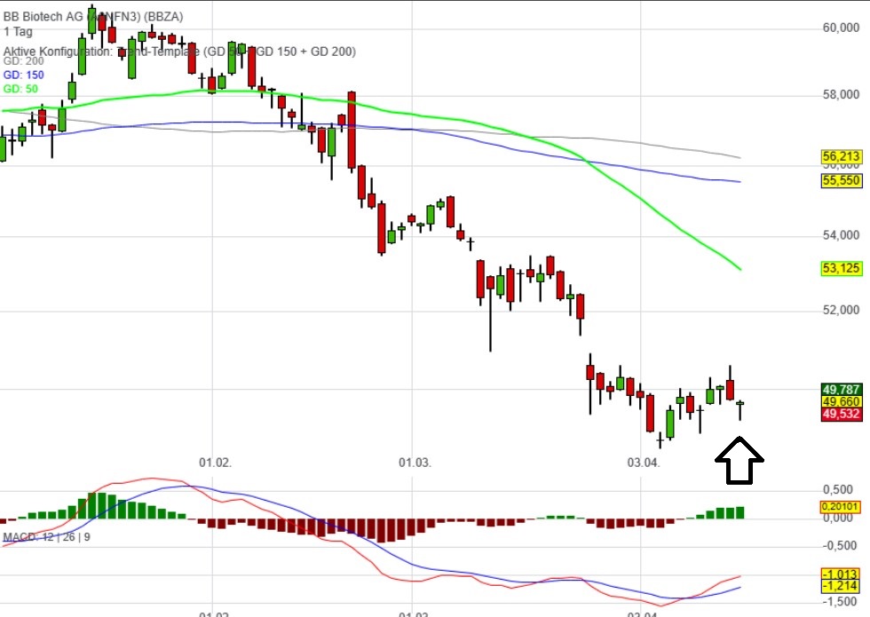The image size is (870, 617).
Task: Select the red 49,532 last price label
Action: pos(840,414)
